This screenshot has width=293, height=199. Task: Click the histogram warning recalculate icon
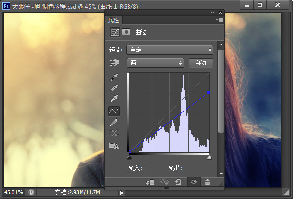(x=115, y=146)
